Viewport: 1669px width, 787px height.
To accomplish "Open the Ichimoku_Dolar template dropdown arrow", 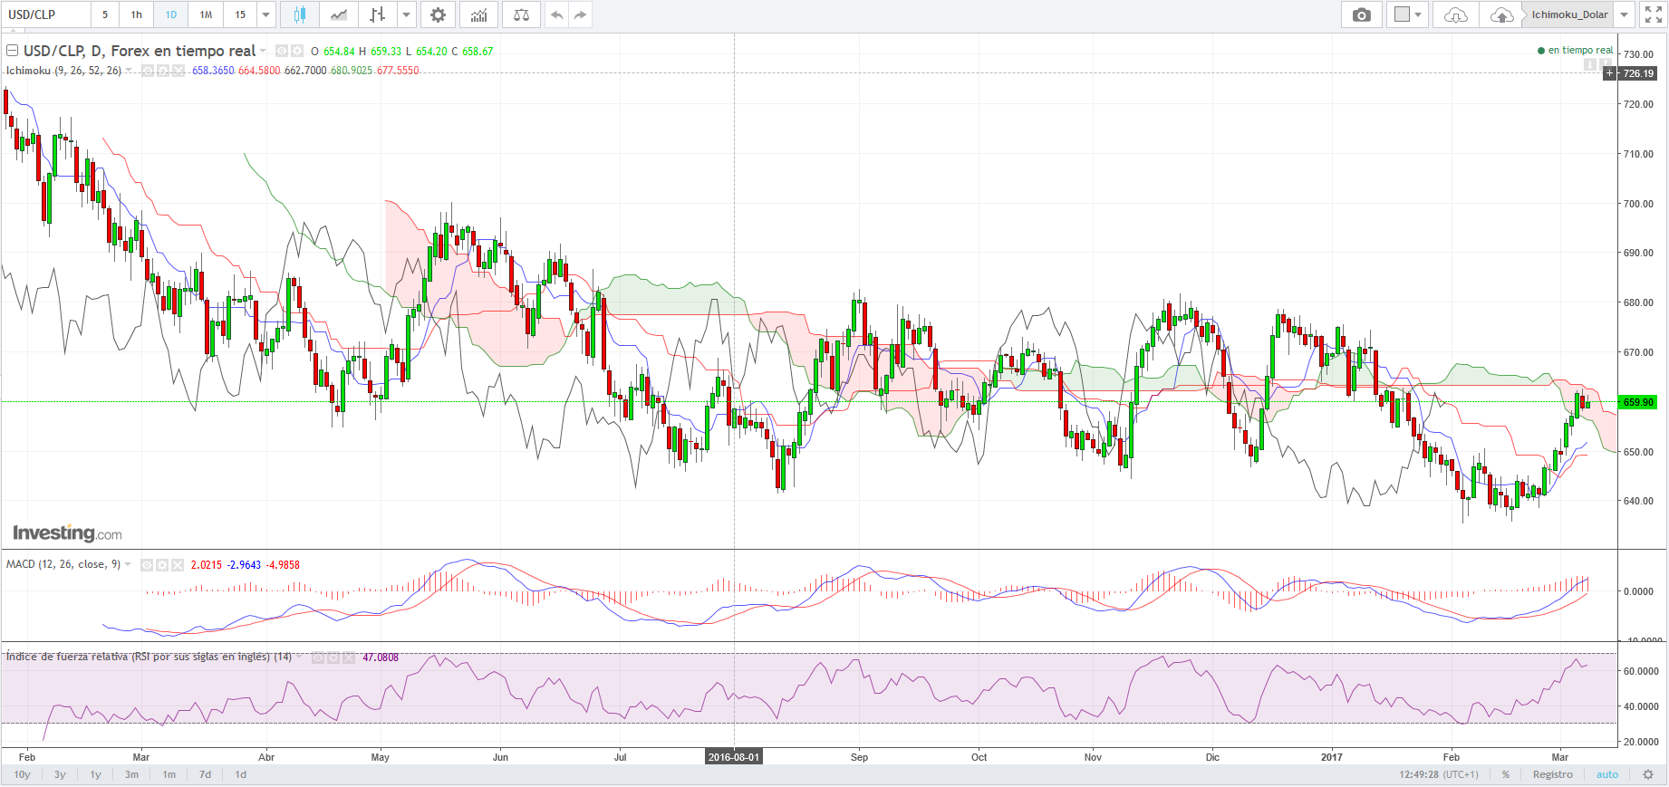I will click(1625, 14).
